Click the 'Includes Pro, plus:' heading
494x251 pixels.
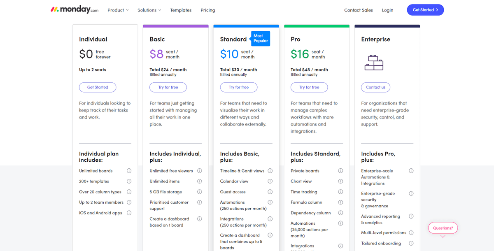[x=378, y=157]
